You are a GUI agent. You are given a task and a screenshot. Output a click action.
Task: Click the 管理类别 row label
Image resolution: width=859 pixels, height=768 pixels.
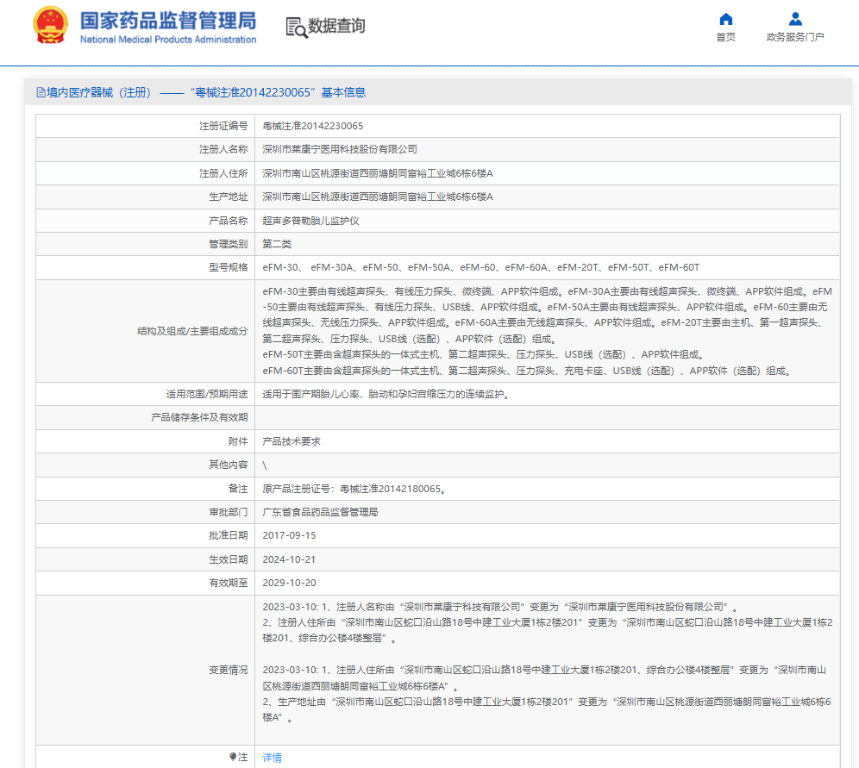229,244
